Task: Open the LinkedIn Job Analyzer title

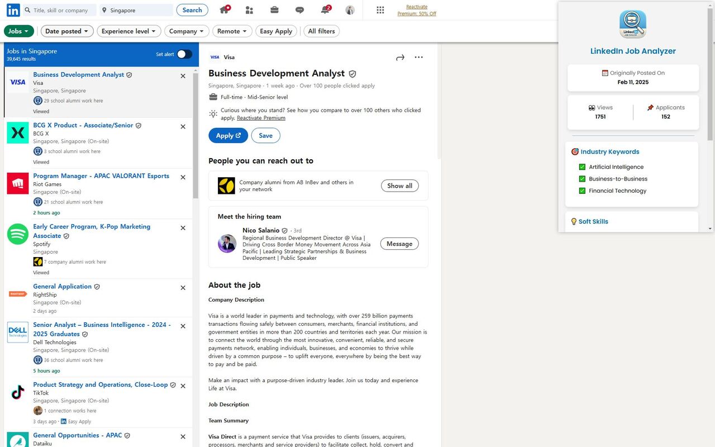Action: point(633,51)
